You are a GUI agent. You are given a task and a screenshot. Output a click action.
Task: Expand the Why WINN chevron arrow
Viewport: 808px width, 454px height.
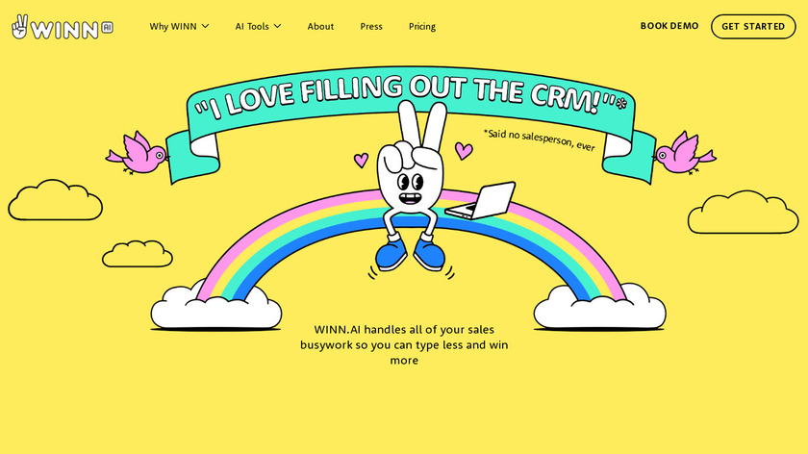(205, 26)
